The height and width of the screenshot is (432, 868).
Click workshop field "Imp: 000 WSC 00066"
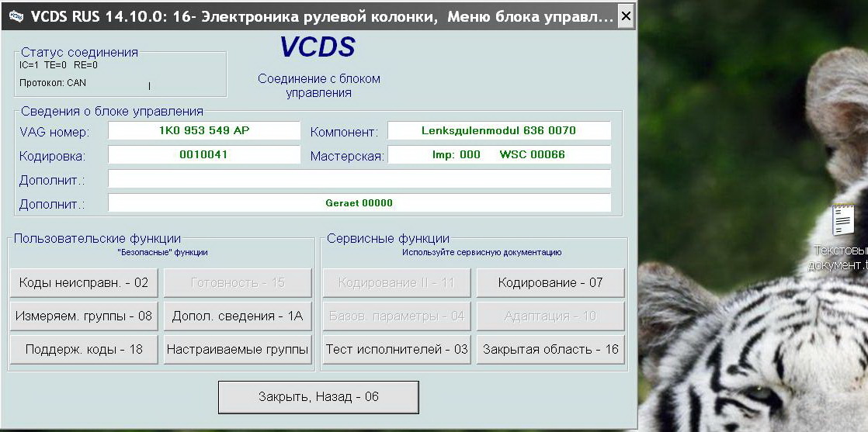(x=498, y=154)
